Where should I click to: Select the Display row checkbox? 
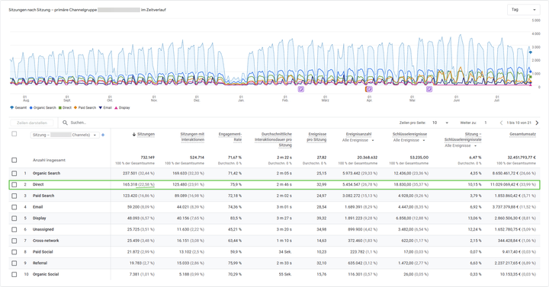point(14,218)
